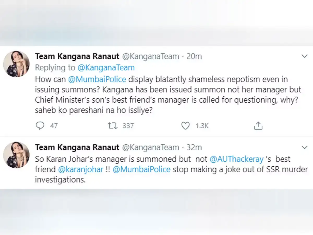This screenshot has width=313, height=235.
Task: Like the first tweet with the heart icon
Action: click(185, 126)
